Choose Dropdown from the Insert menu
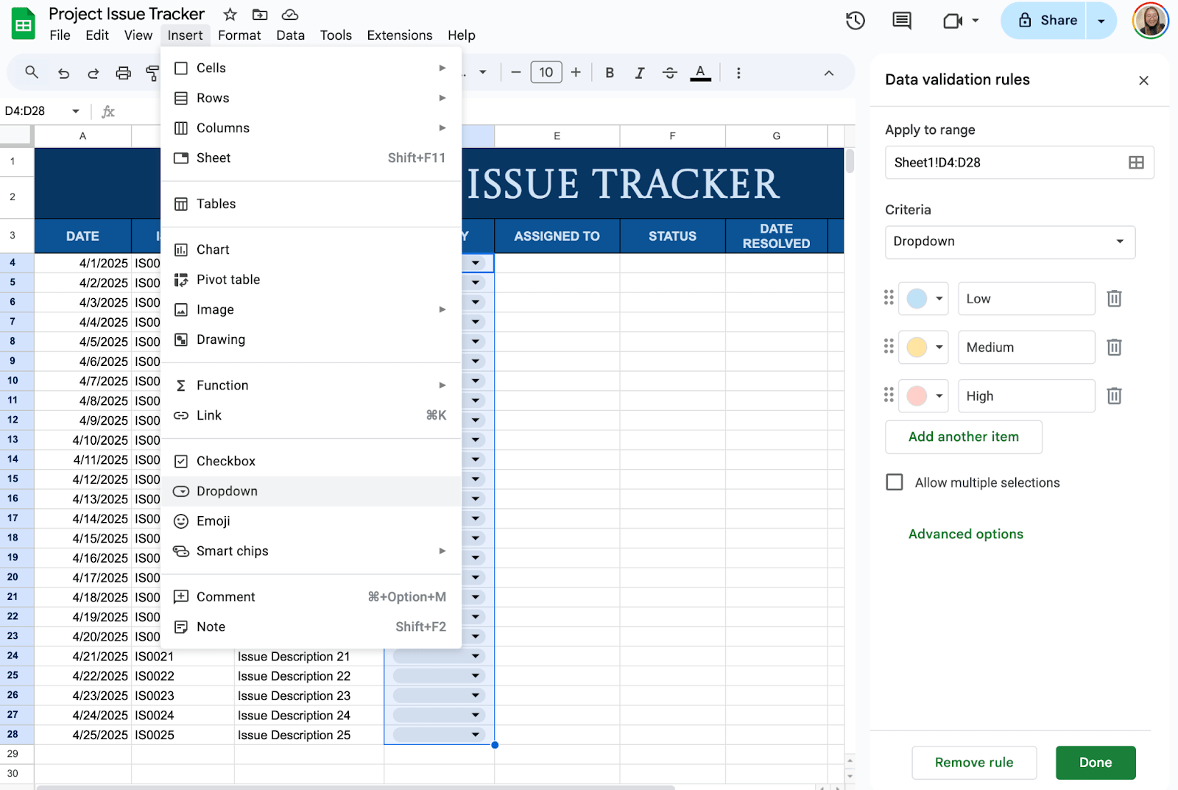Viewport: 1178px width, 790px height. (311, 491)
